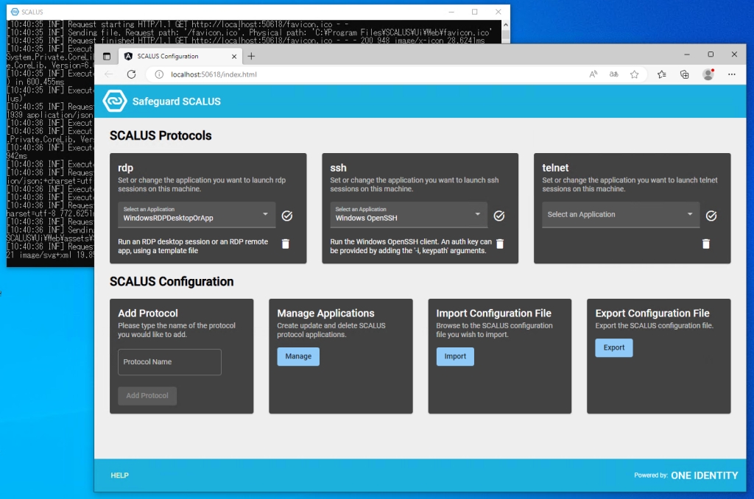Click the "ssh" card title
Image resolution: width=754 pixels, height=499 pixels.
338,168
